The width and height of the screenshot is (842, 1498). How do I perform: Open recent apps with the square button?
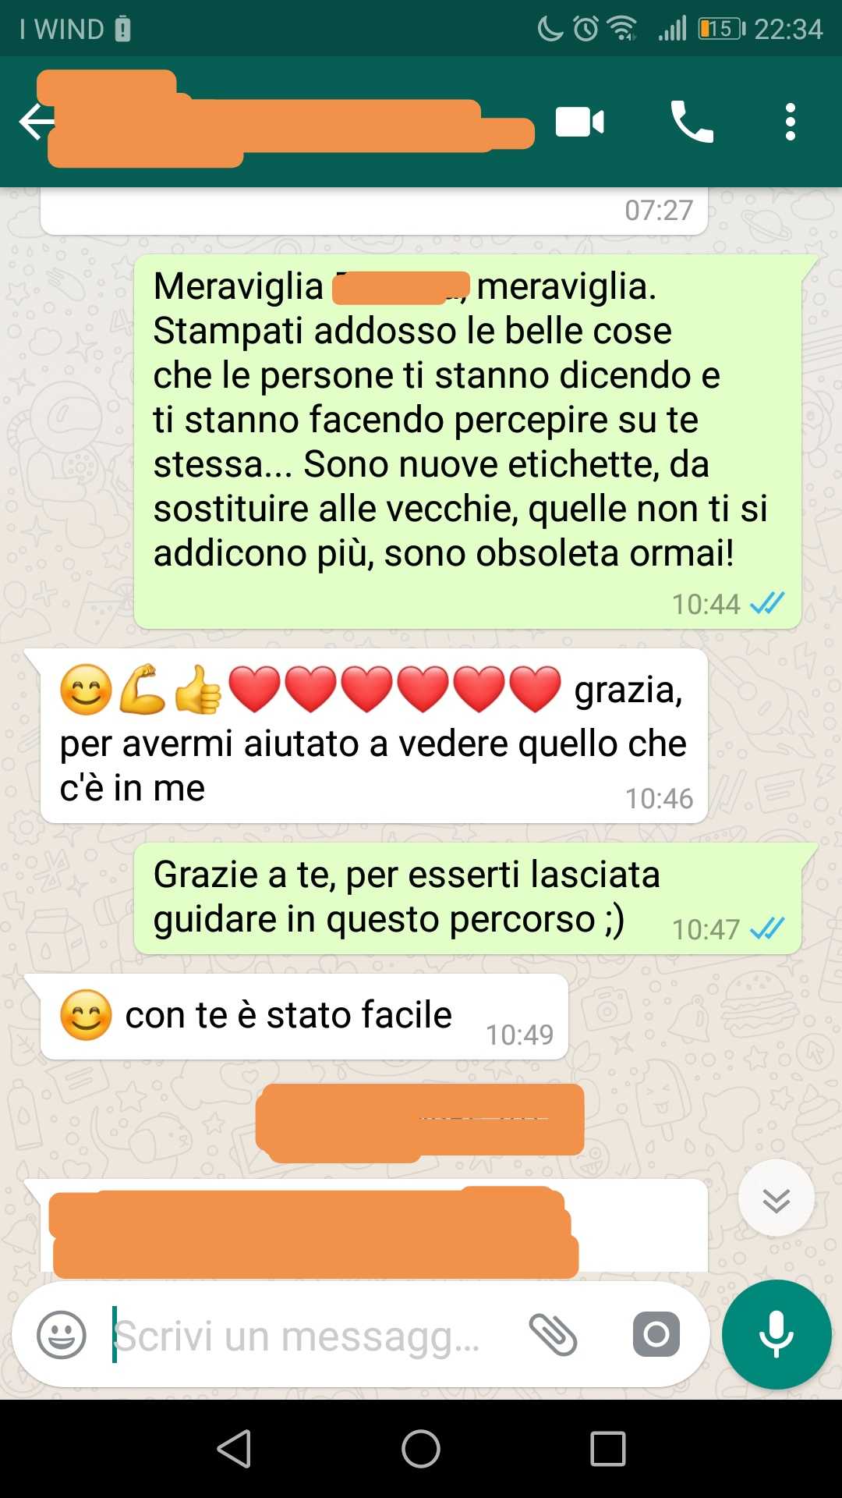point(608,1449)
